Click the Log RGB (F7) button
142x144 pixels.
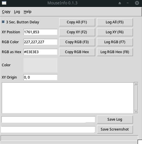tap(115, 42)
